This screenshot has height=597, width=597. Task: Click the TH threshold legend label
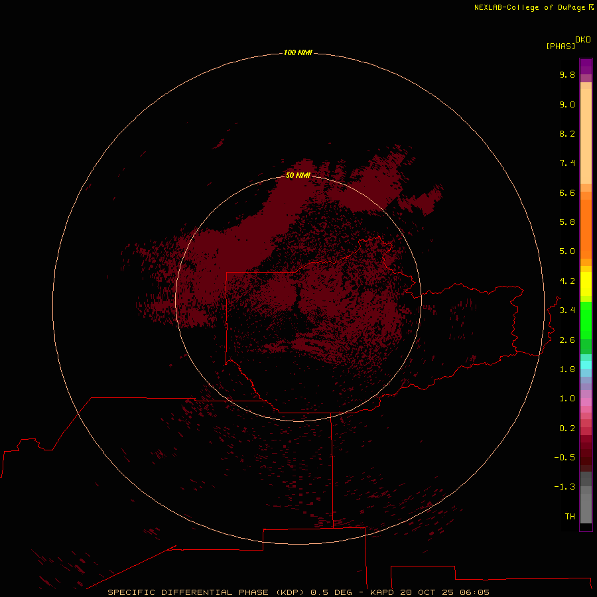pos(570,517)
